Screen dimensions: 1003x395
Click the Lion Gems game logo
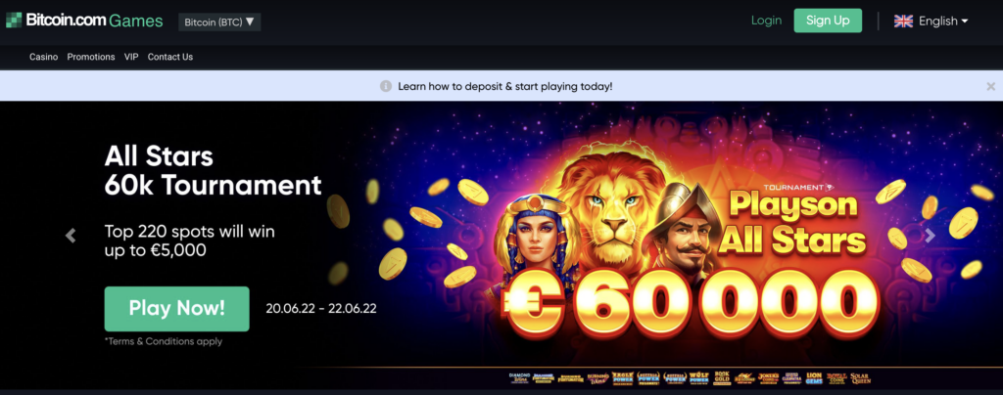point(814,378)
